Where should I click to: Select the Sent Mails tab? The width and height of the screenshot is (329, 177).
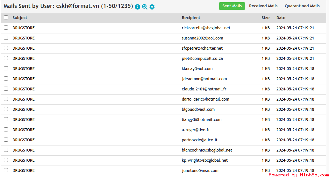(x=232, y=6)
